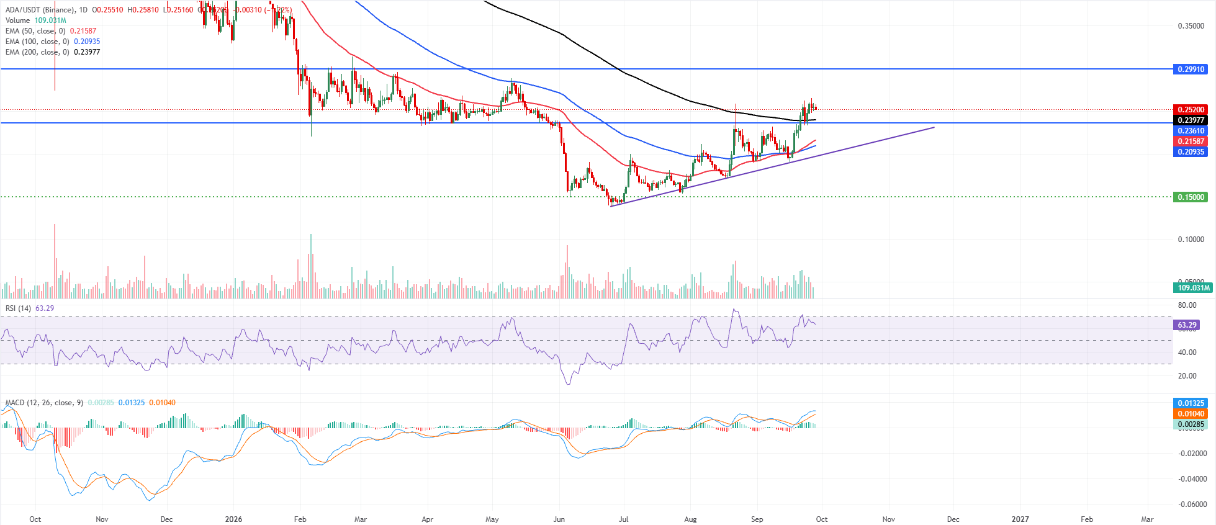Image resolution: width=1216 pixels, height=525 pixels.
Task: Click the 0.10000 price scale value
Action: [1191, 240]
